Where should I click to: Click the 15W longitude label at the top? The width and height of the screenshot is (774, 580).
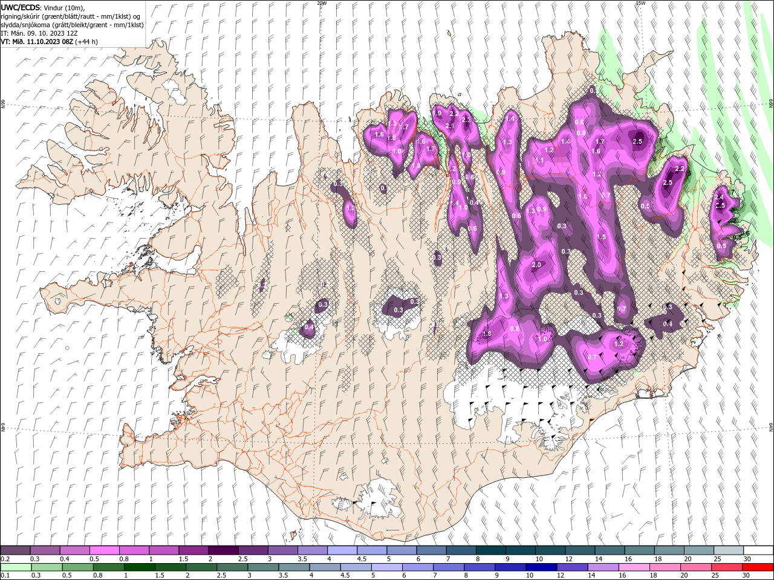click(x=640, y=3)
